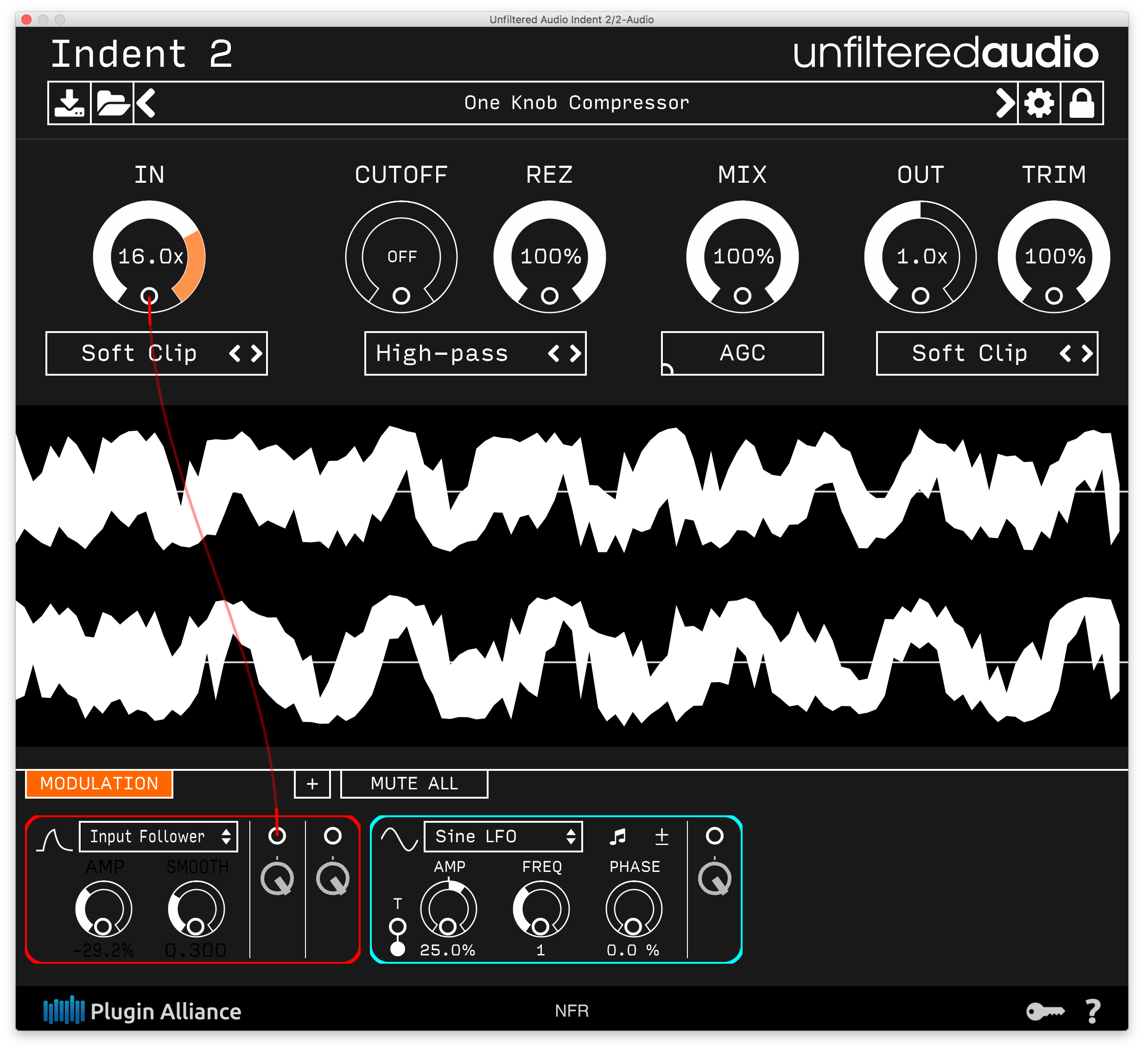Go to previous preset arrow

tap(146, 103)
